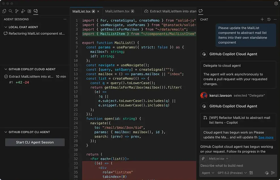Close the MailList.tsx editor tab
The width and height of the screenshot is (280, 180).
[x=98, y=11]
